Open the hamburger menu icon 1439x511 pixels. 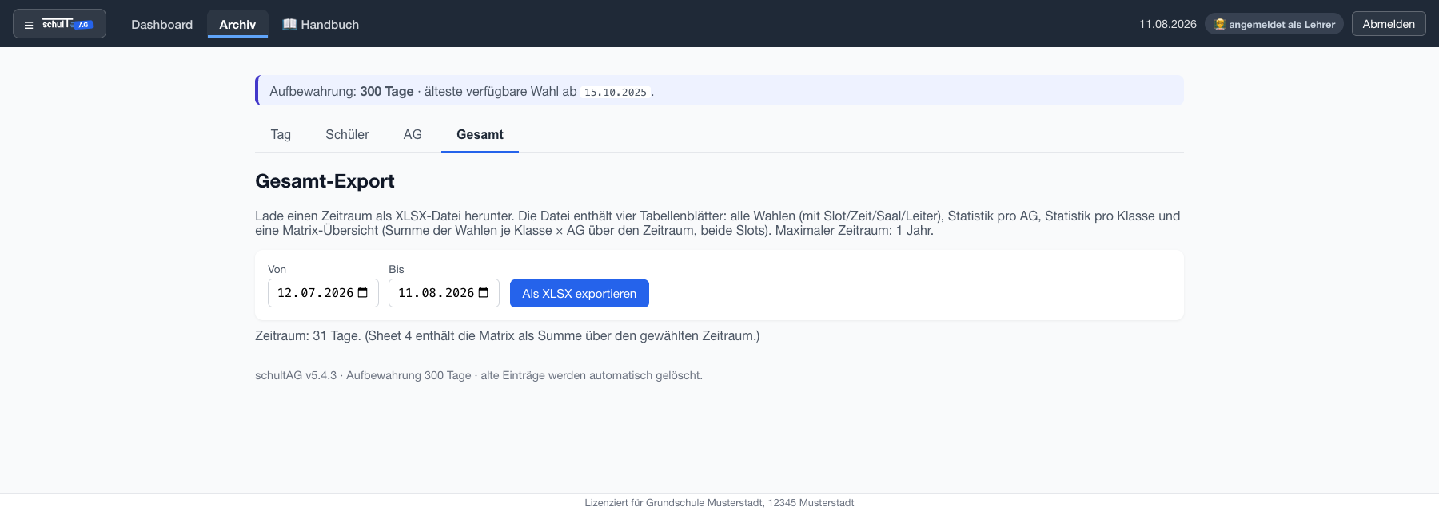point(29,25)
